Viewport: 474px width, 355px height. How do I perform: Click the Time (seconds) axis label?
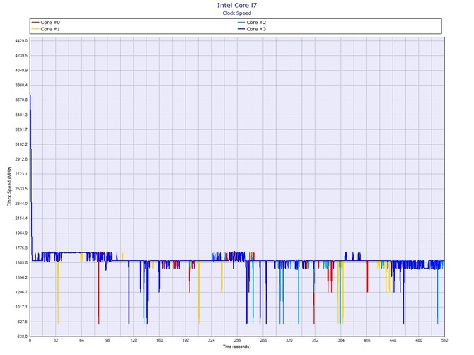coord(237,347)
